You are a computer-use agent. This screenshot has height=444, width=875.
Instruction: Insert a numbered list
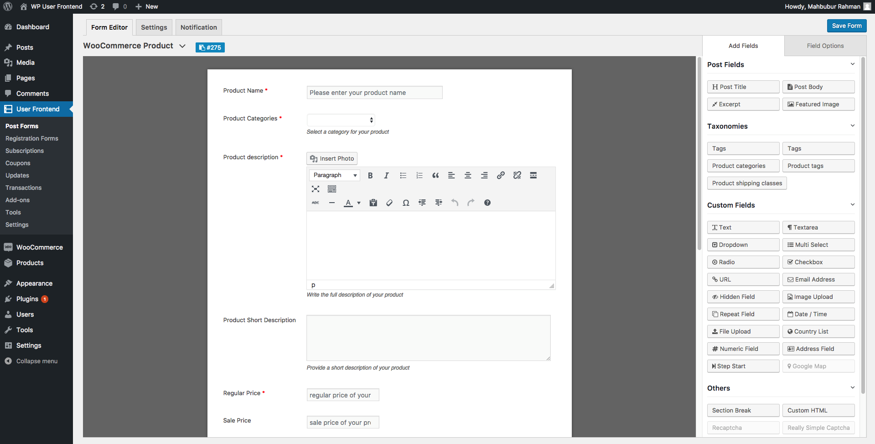419,175
